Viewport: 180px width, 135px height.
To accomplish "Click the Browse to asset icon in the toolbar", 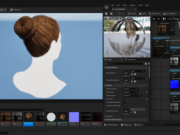I will [x=112, y=13].
